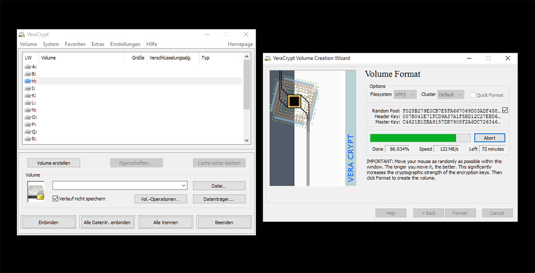
Task: Select the N: drive slot icon
Action: pos(28,110)
